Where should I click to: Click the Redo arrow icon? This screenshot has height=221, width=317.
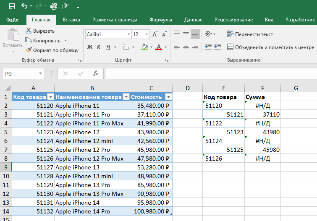[39, 6]
